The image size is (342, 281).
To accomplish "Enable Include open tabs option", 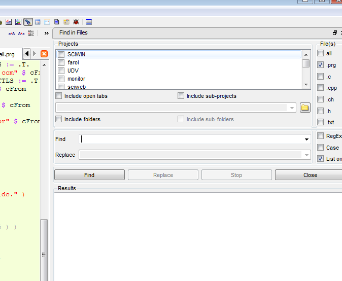I will pos(59,96).
